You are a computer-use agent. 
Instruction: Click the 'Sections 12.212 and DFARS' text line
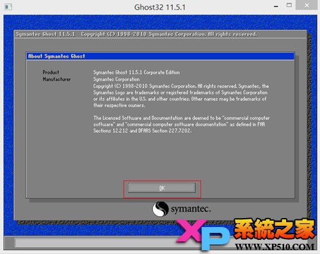pyautogui.click(x=142, y=130)
